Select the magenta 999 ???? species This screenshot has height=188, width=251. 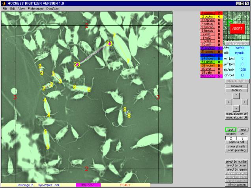click(208, 76)
